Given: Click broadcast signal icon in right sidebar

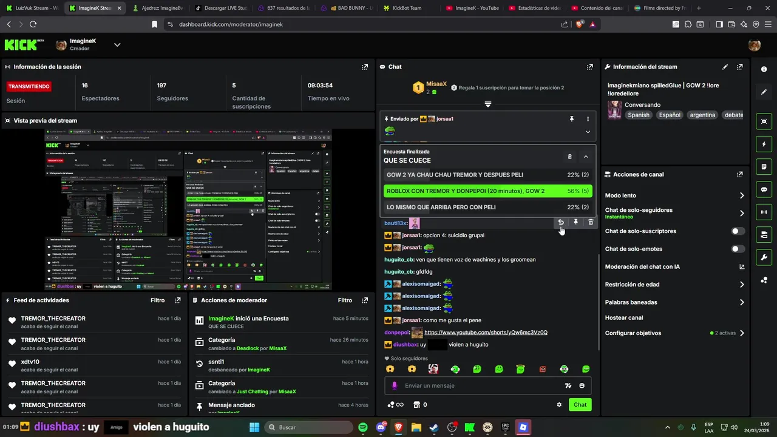Looking at the screenshot, I should [764, 212].
